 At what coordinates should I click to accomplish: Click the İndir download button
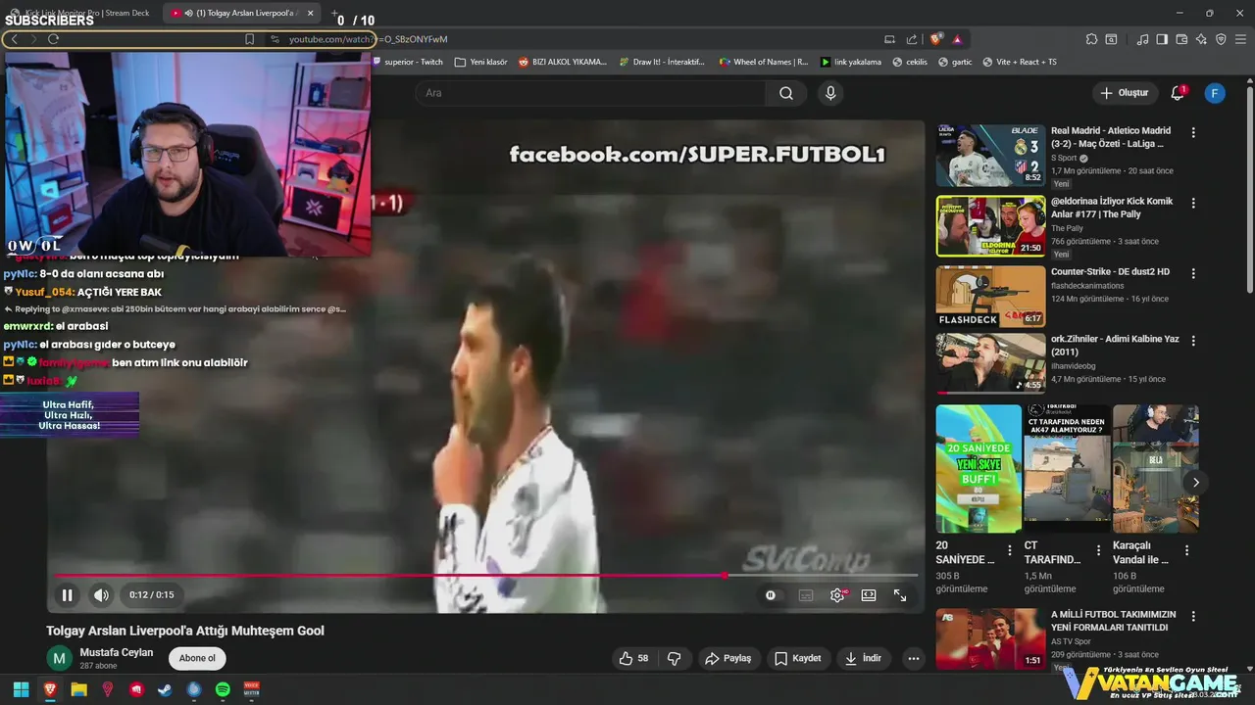point(864,658)
